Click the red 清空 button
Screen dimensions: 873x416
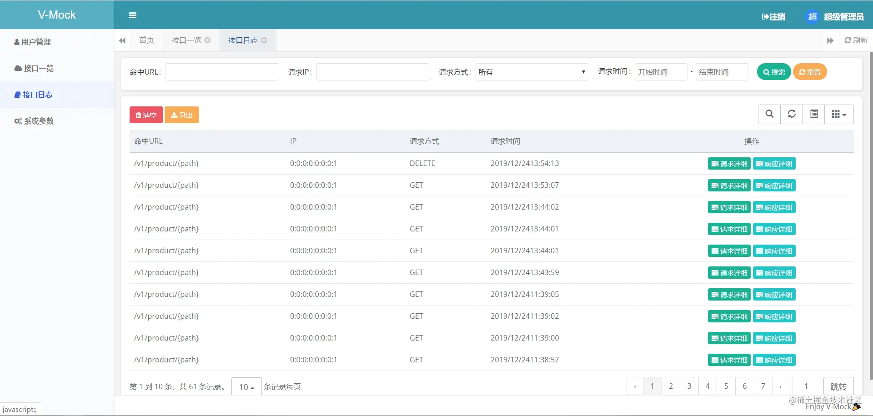(146, 115)
